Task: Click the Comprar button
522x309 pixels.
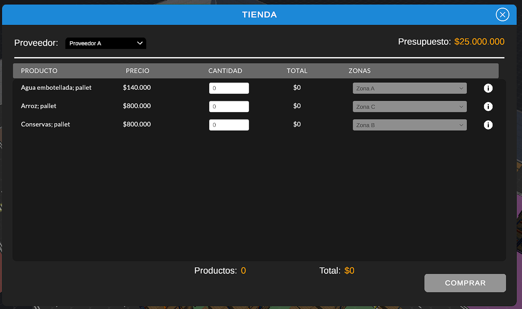Action: (x=465, y=283)
